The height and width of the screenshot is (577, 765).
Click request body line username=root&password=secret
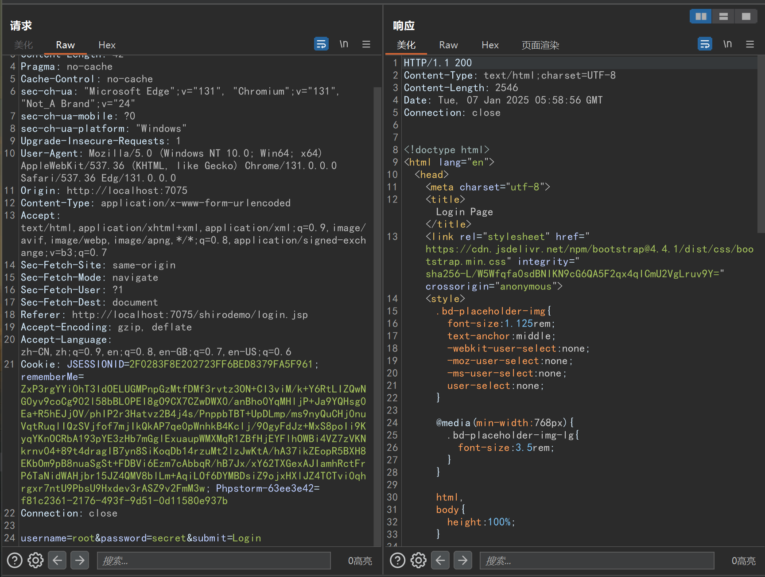pos(140,538)
